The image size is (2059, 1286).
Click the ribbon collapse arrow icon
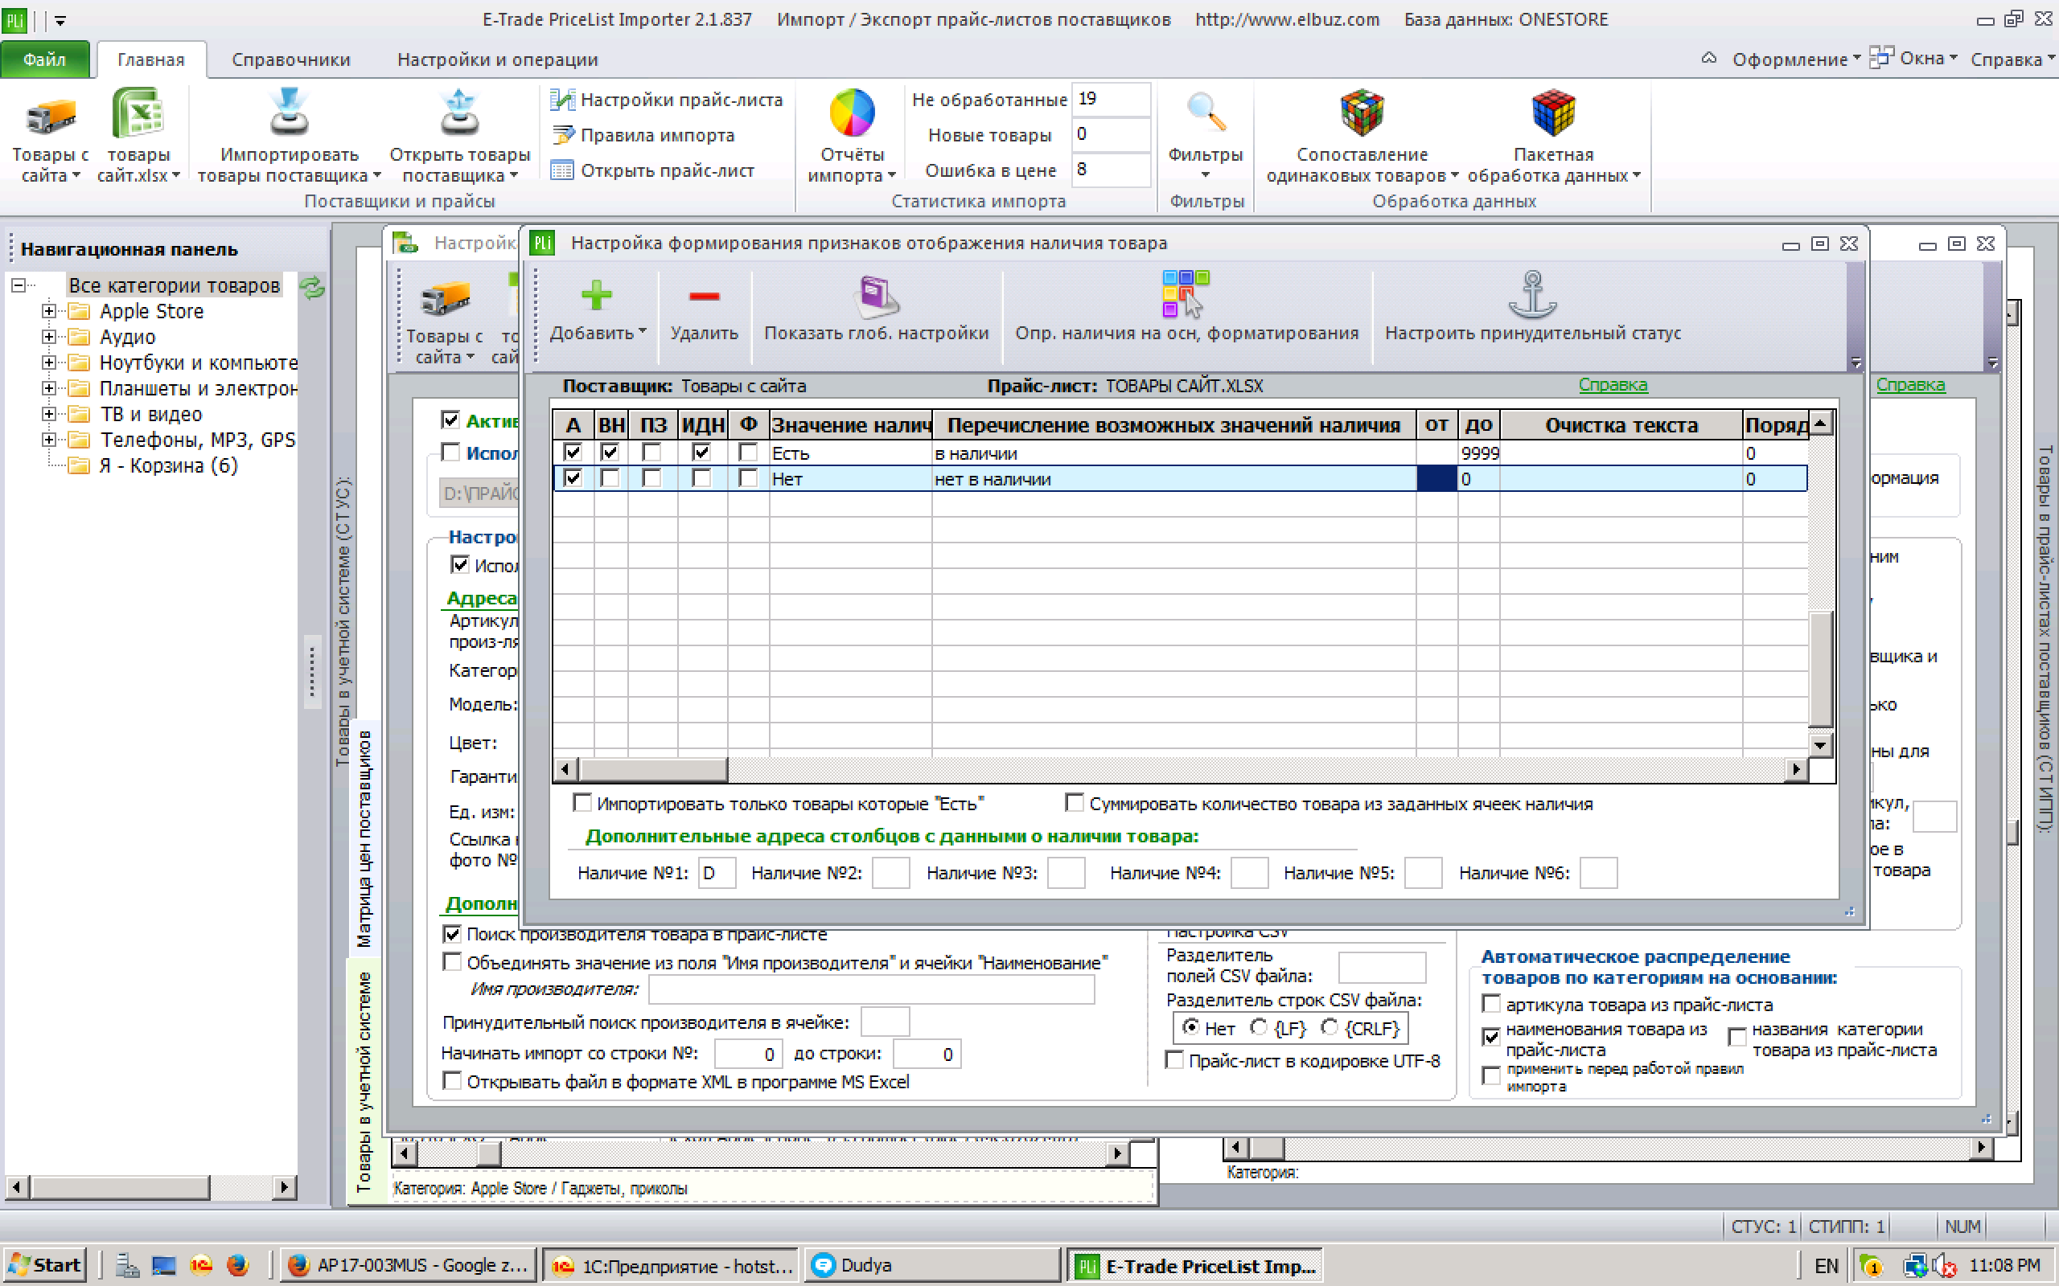coord(1708,59)
